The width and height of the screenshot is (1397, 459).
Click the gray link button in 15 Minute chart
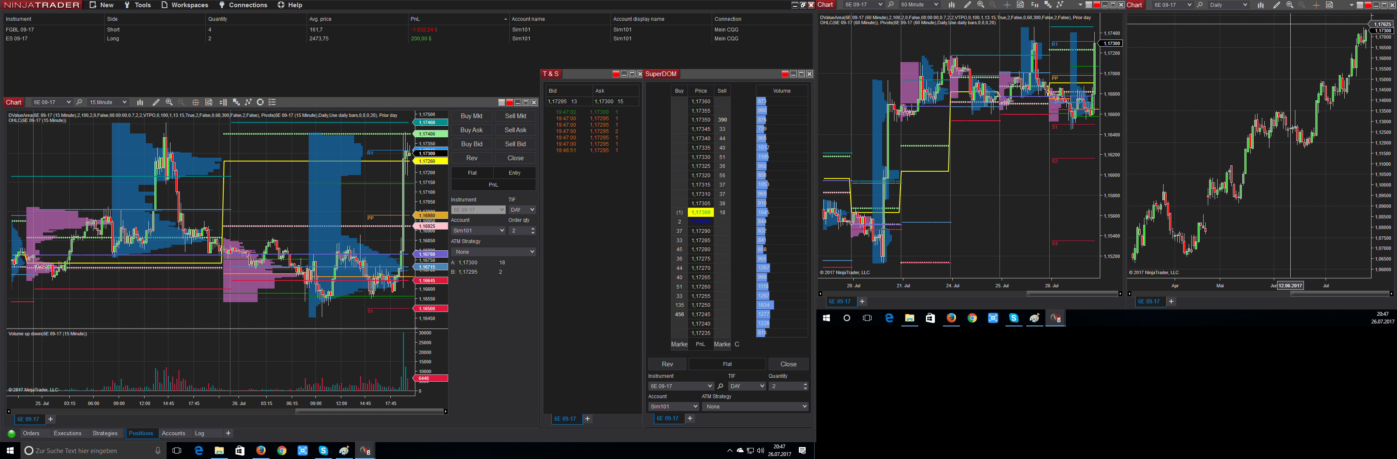(x=502, y=102)
